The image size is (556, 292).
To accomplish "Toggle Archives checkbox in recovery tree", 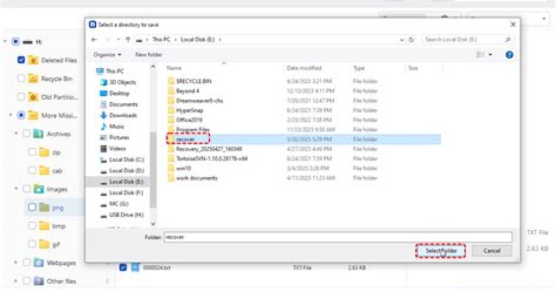I will pyautogui.click(x=26, y=134).
